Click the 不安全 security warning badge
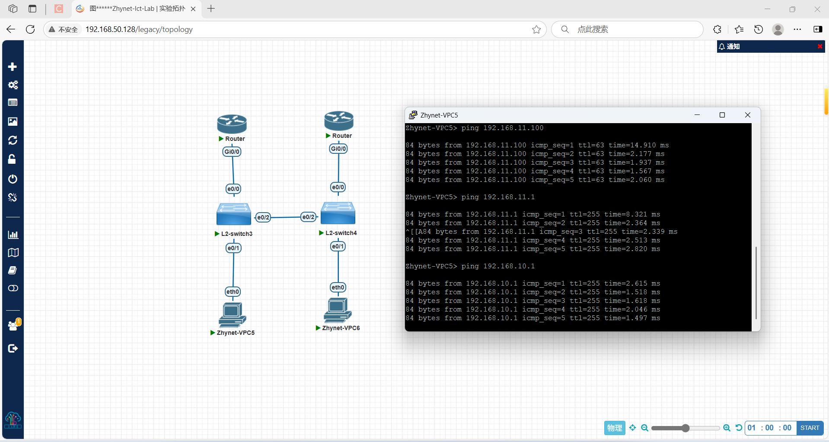Image resolution: width=829 pixels, height=442 pixels. point(64,29)
